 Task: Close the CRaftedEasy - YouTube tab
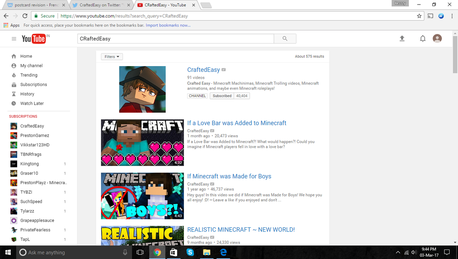[x=194, y=5]
